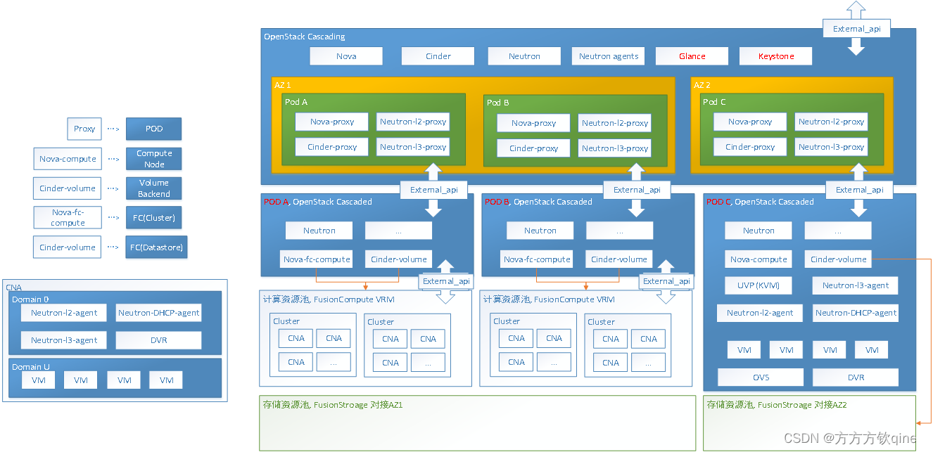Screen dimensions: 933x452
Task: Select the AZ 1 label
Action: tap(282, 85)
